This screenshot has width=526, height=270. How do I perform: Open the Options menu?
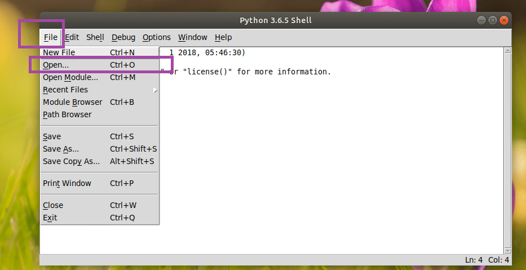(156, 37)
